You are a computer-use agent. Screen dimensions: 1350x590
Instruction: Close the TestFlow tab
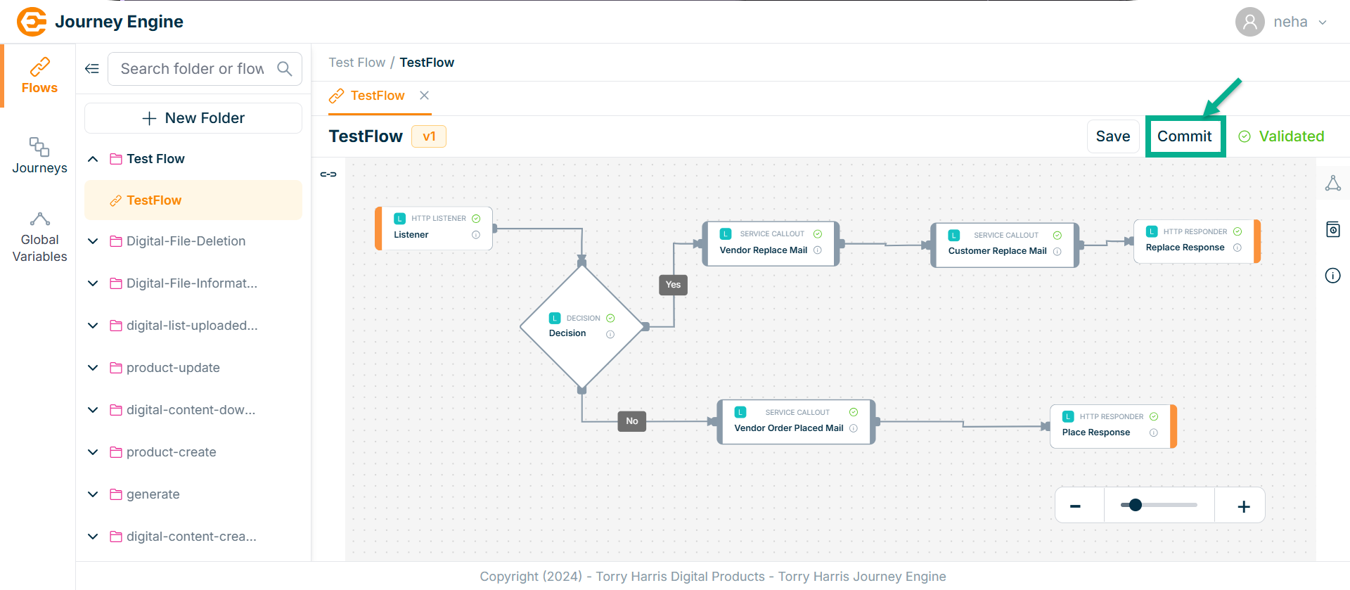click(424, 96)
